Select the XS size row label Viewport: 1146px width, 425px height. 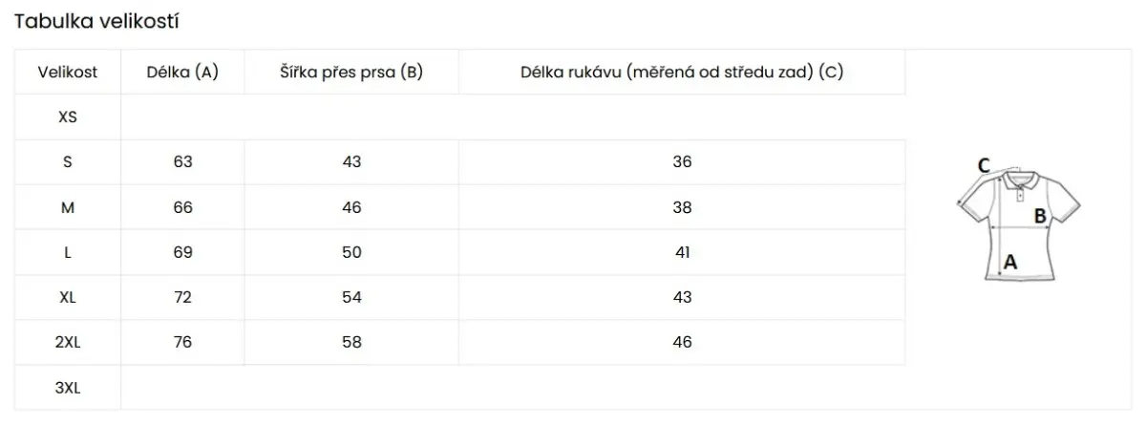pyautogui.click(x=68, y=117)
